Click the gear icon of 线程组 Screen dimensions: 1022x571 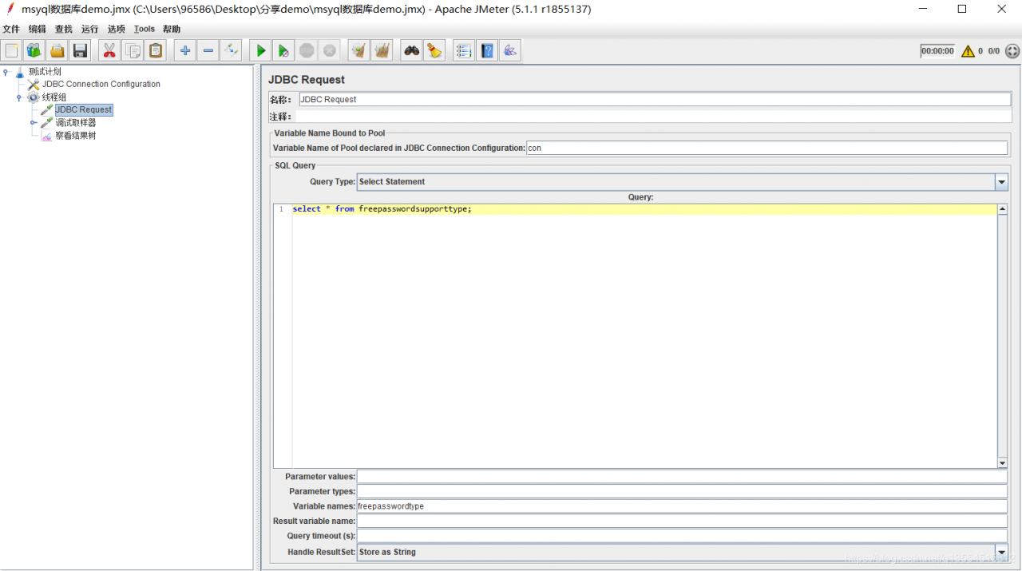(33, 97)
